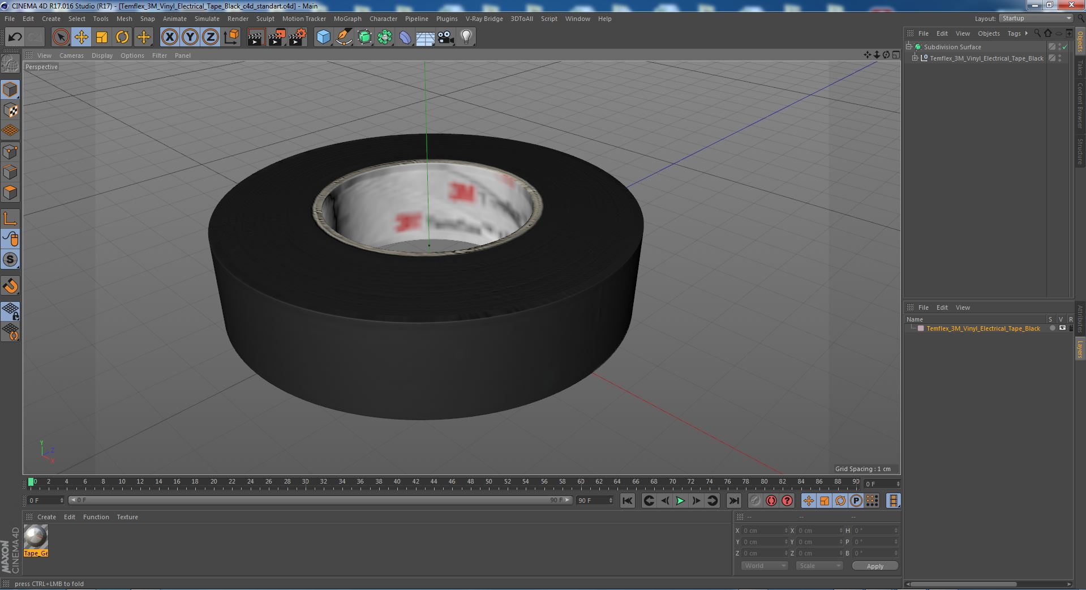The image size is (1086, 590).
Task: Open Layers panel side tab
Action: [x=1080, y=349]
